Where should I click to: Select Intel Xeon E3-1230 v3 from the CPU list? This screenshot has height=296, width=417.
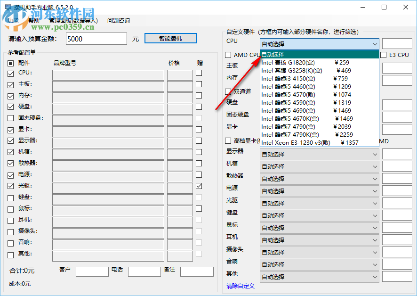(306, 142)
